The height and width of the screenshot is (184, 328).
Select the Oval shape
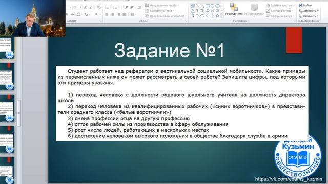click(213, 6)
